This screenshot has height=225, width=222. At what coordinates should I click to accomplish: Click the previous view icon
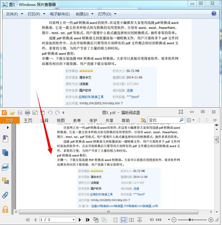pyautogui.click(x=96, y=220)
